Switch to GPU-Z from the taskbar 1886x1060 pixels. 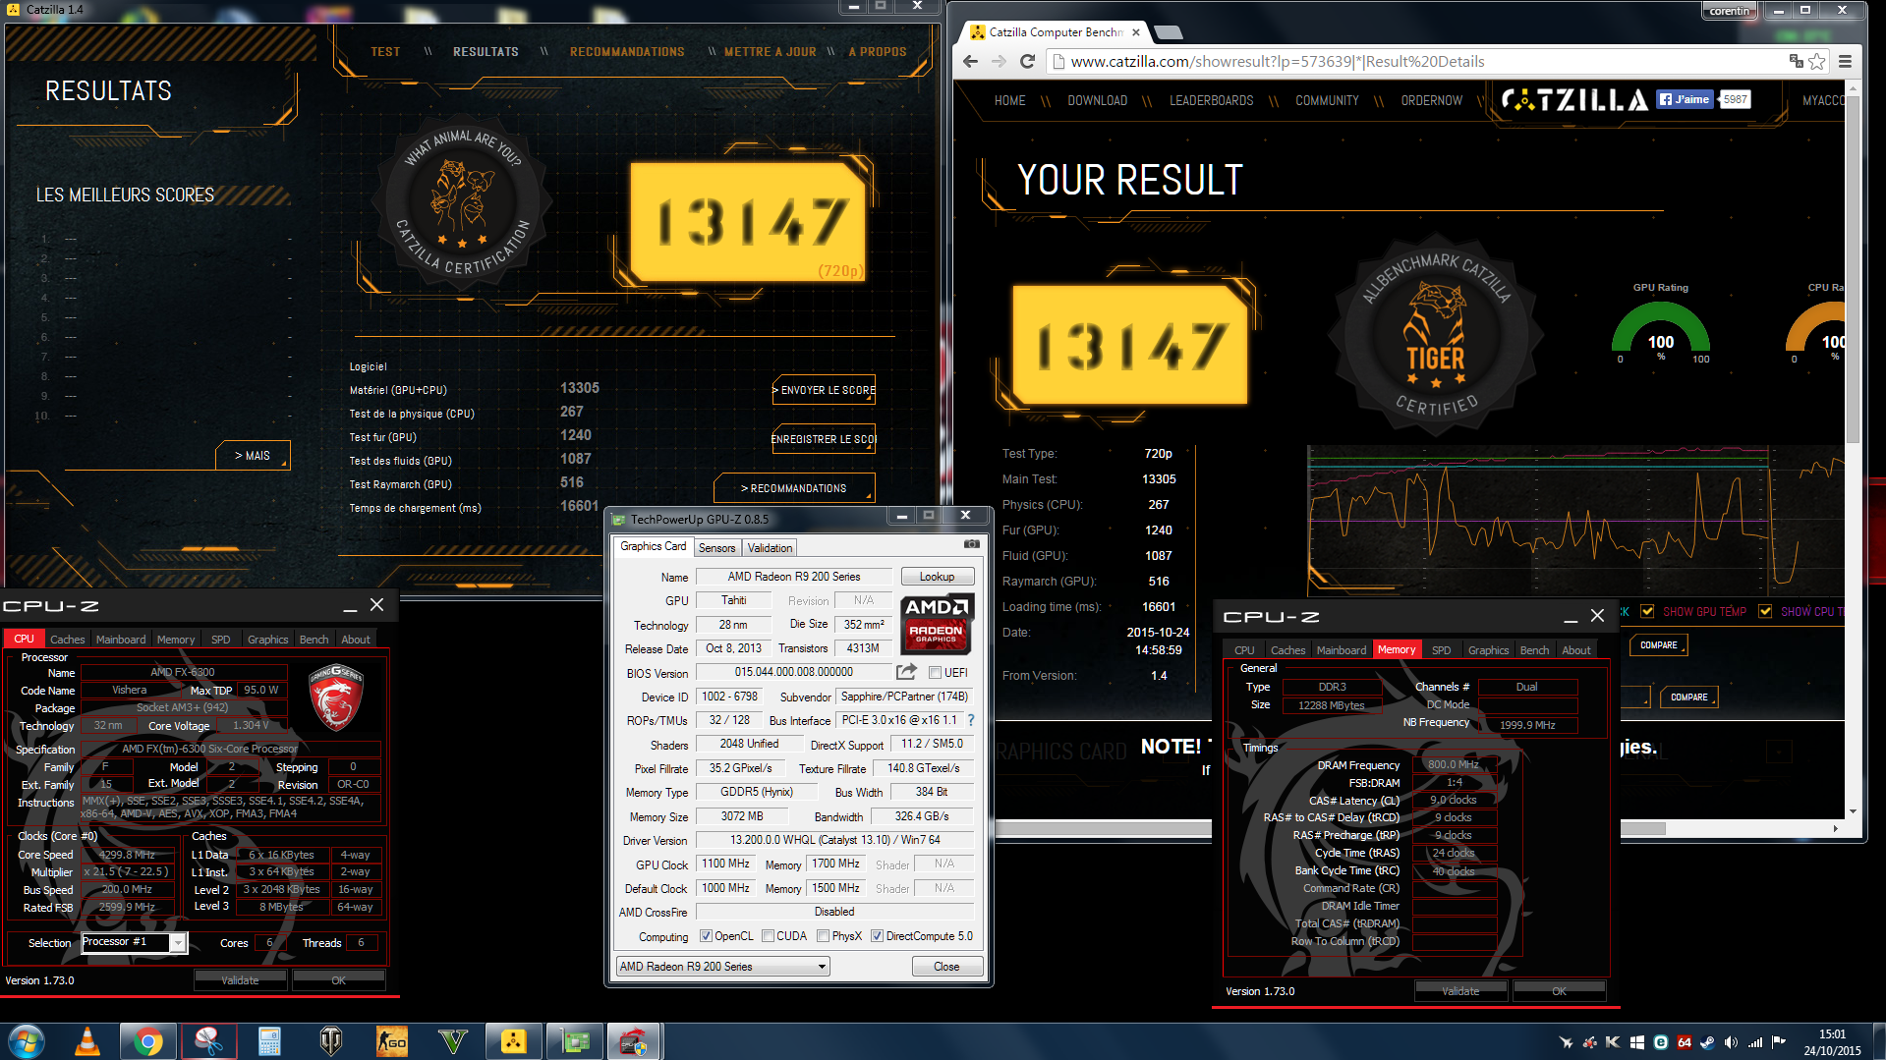[574, 1041]
